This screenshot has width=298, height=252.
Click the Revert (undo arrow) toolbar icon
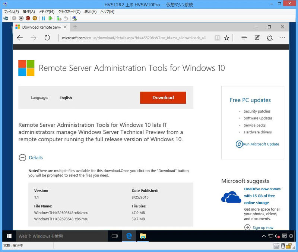tap(66, 18)
